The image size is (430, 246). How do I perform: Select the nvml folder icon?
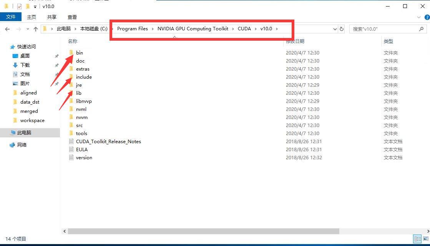(x=71, y=109)
